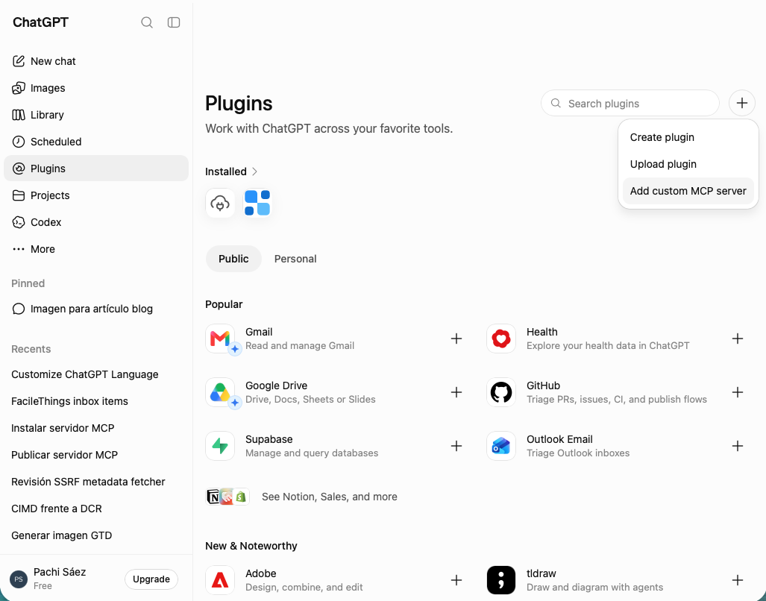
Task: Open Images in the sidebar
Action: point(96,88)
